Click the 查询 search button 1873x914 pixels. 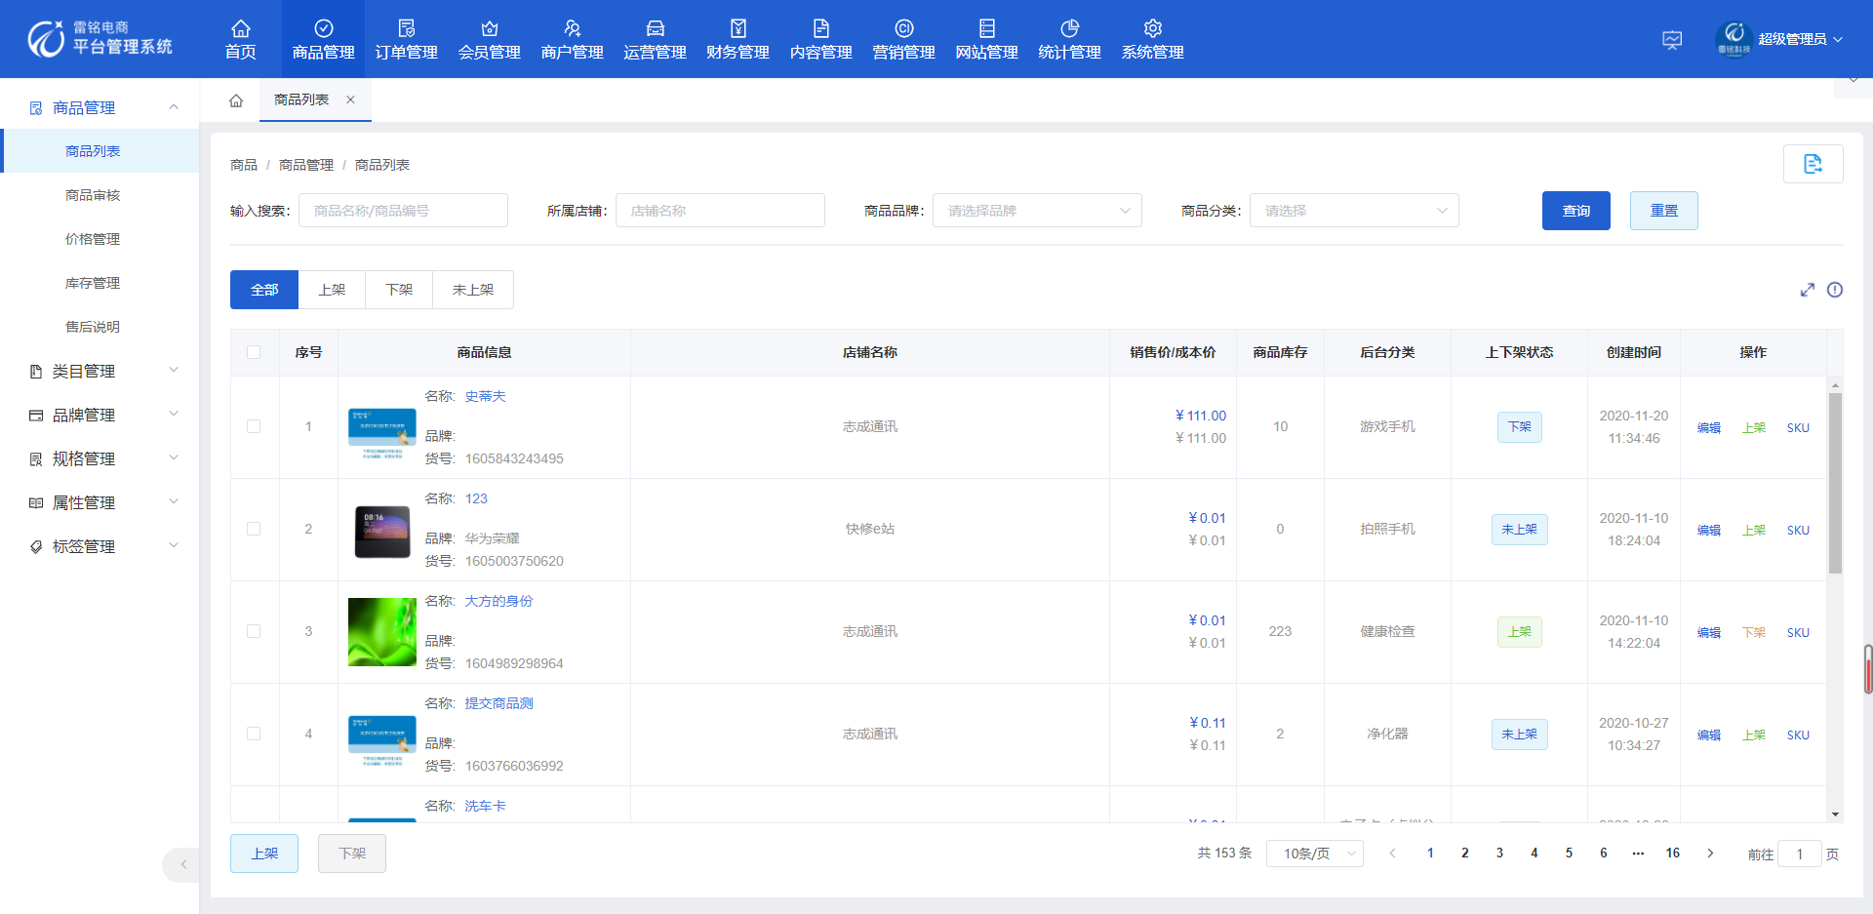click(1576, 211)
